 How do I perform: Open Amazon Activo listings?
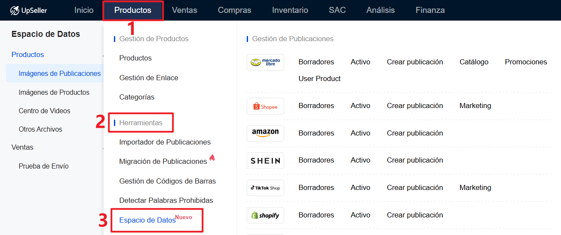tap(360, 133)
